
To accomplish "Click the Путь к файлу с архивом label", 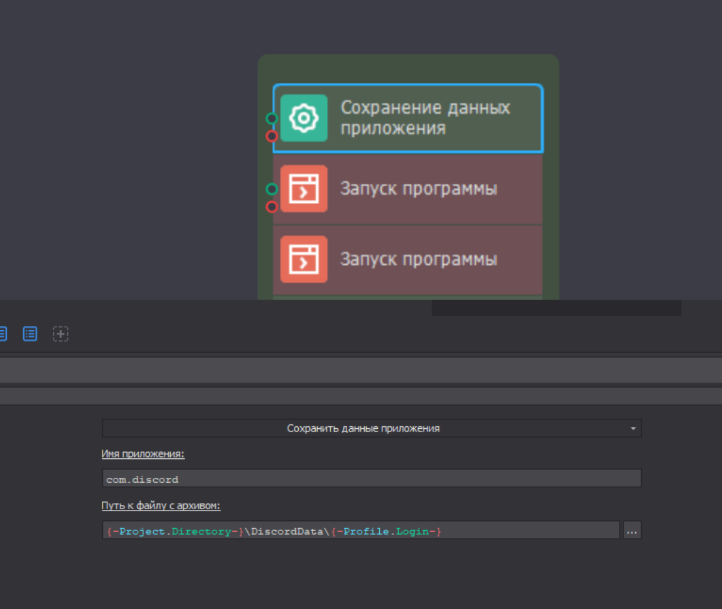I will 161,505.
